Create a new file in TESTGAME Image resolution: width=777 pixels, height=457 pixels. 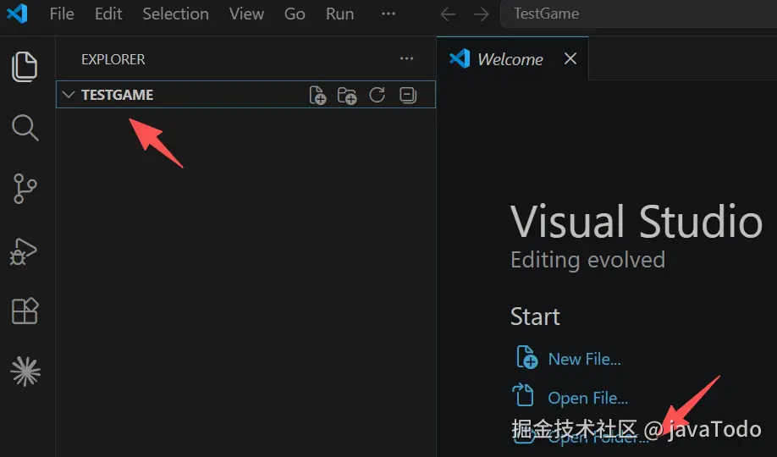(x=317, y=95)
